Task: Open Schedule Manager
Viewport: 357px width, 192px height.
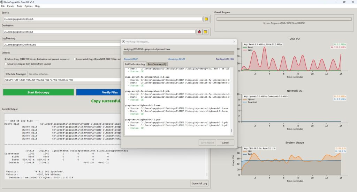Action: tap(16, 74)
